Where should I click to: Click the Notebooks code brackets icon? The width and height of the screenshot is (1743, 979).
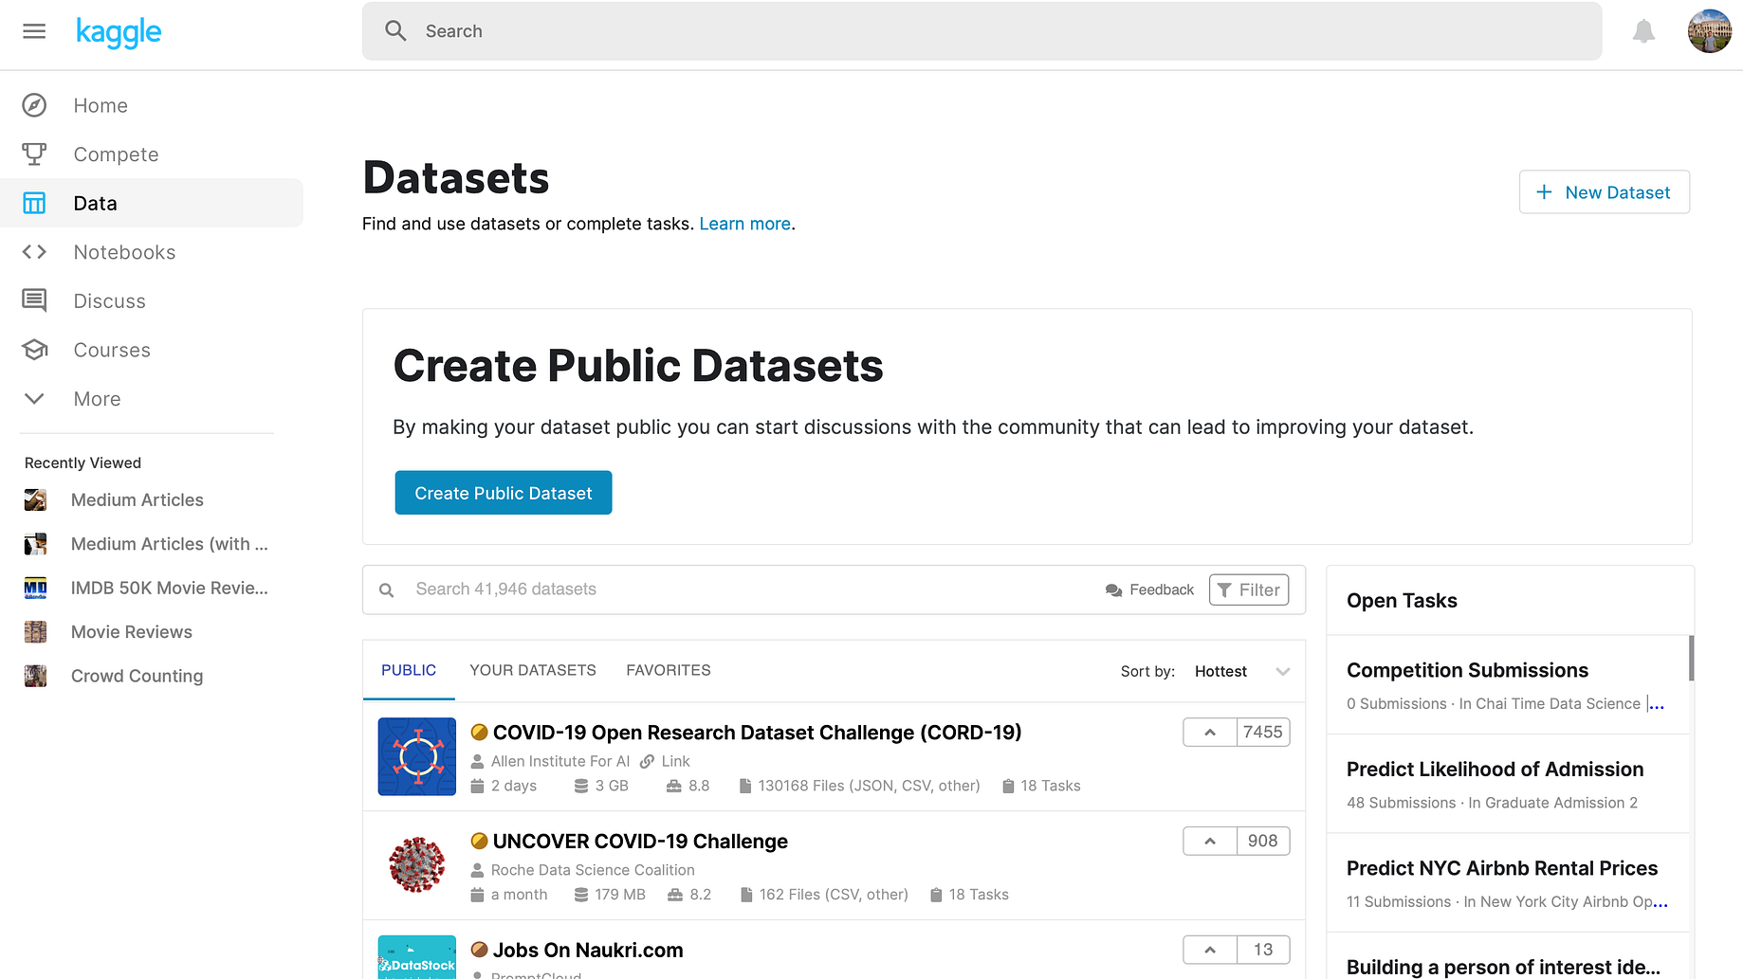(x=34, y=252)
